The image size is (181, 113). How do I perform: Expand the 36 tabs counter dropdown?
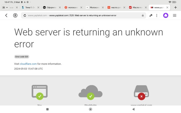5,8
